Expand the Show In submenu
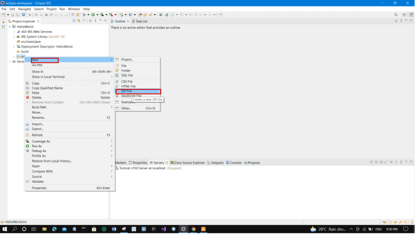 (70, 72)
